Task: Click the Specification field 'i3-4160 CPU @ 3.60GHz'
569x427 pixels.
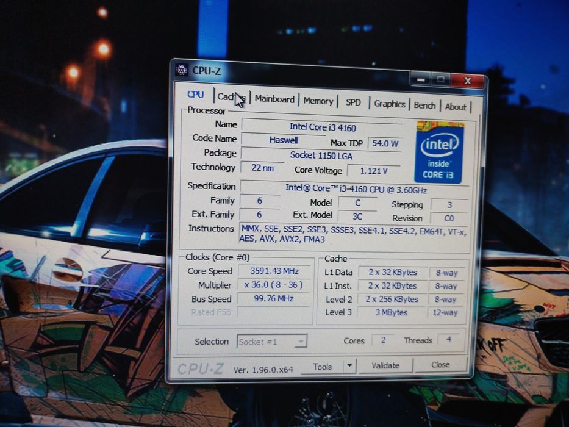Action: [x=355, y=189]
